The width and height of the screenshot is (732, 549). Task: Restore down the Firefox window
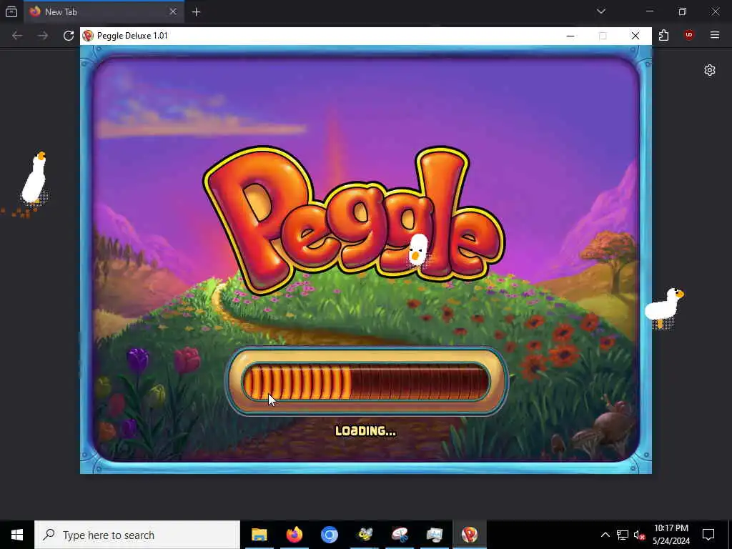(682, 11)
